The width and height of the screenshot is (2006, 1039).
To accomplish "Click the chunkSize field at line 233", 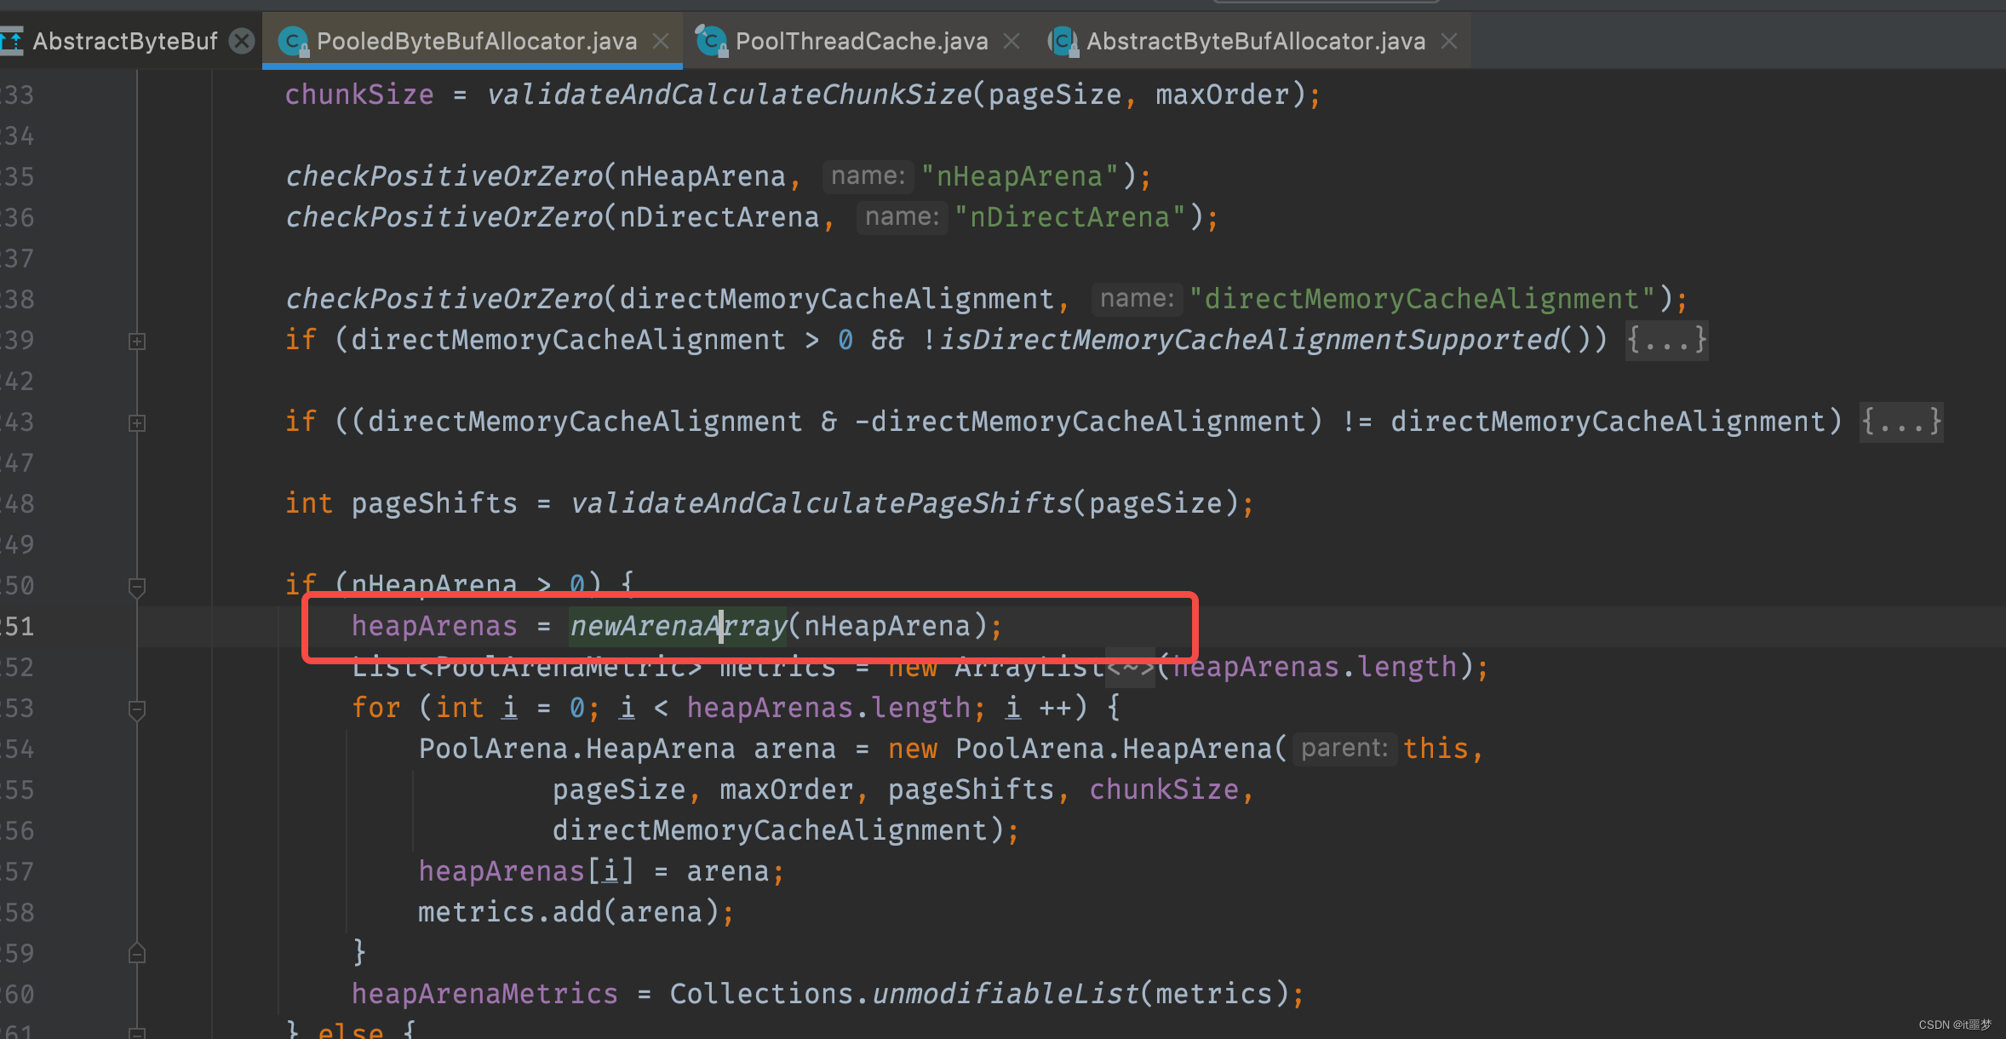I will click(359, 95).
